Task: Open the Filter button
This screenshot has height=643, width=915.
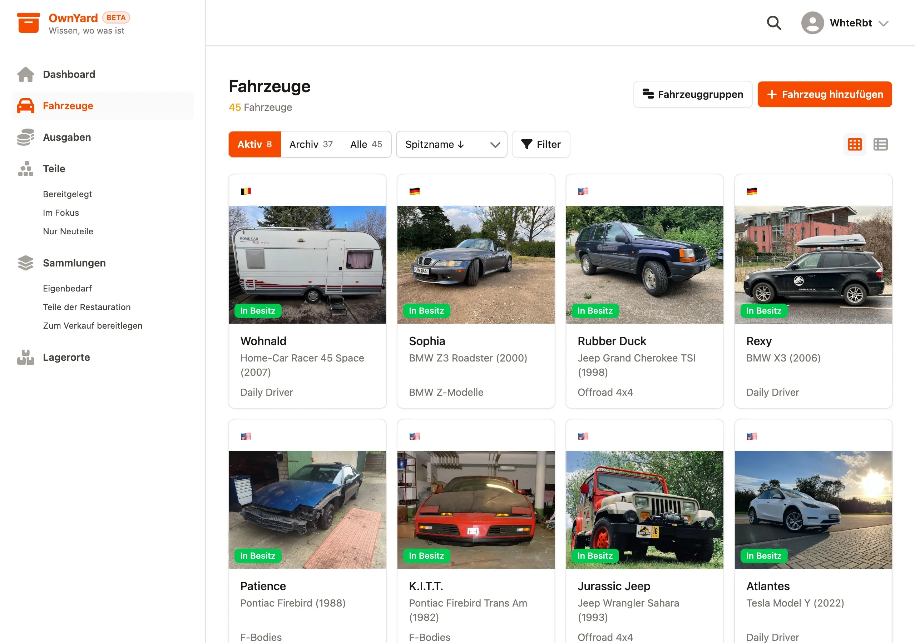Action: pyautogui.click(x=540, y=144)
